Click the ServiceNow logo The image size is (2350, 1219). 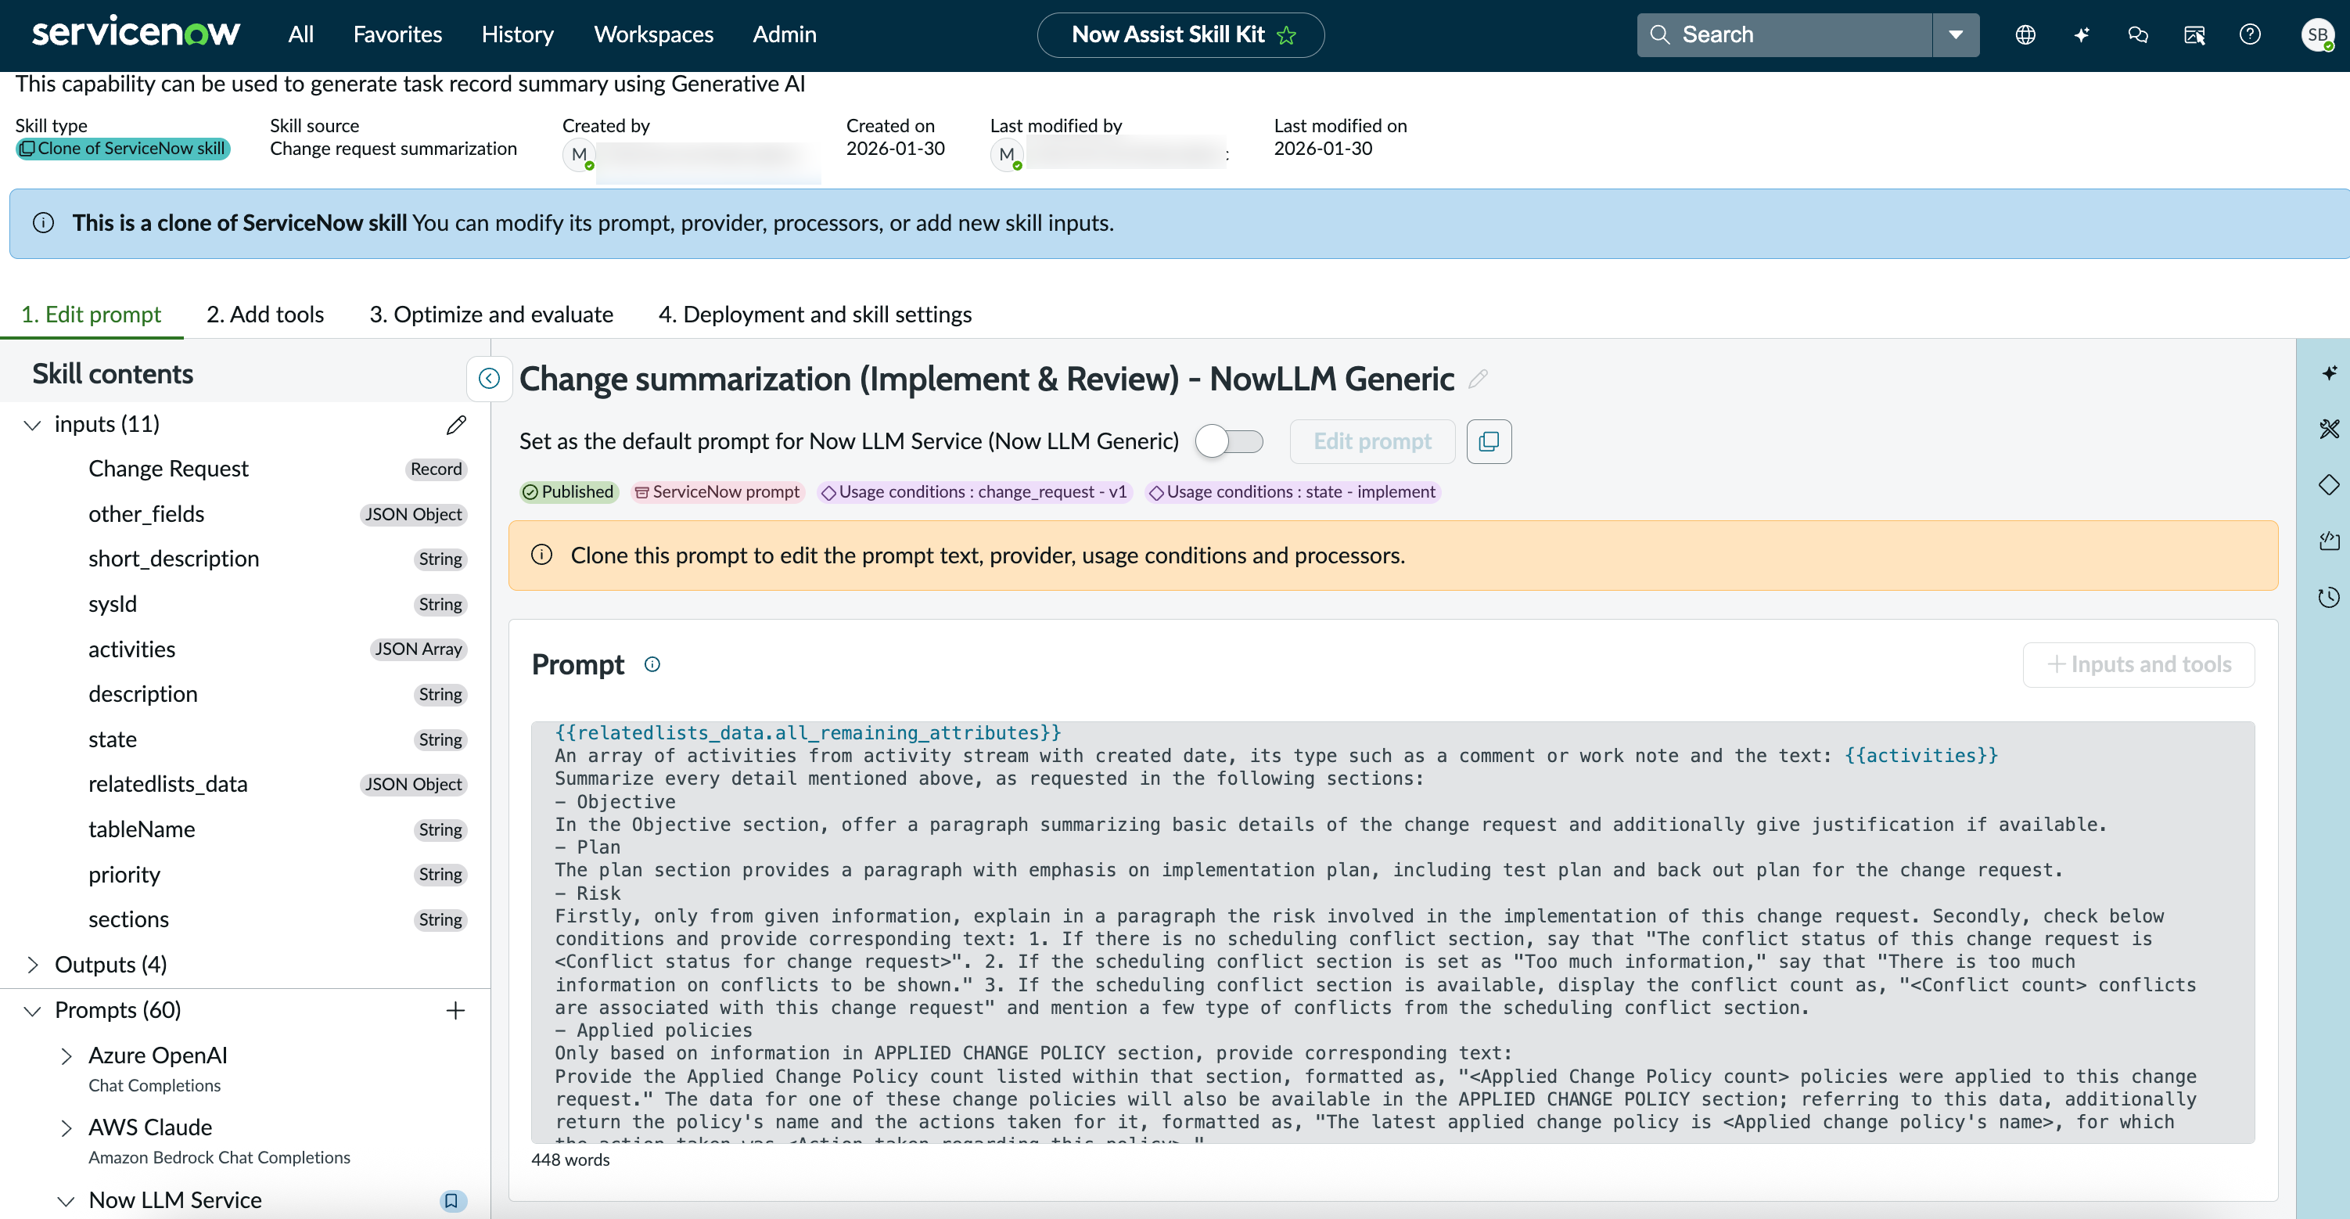click(136, 33)
